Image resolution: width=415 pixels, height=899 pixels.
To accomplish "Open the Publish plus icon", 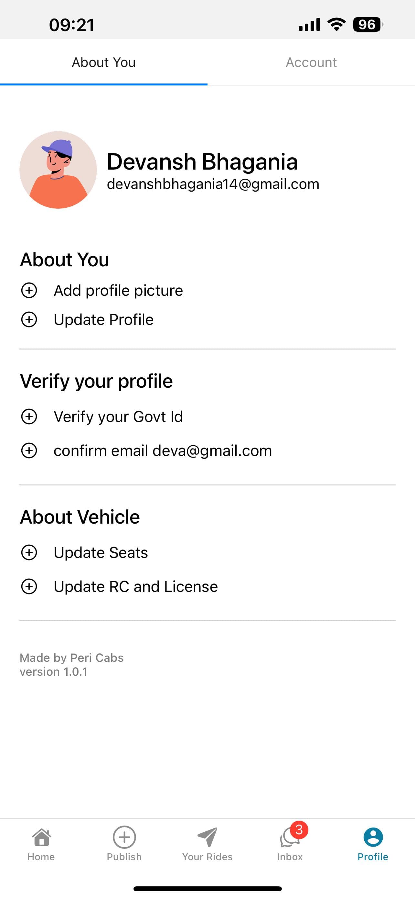I will (124, 837).
